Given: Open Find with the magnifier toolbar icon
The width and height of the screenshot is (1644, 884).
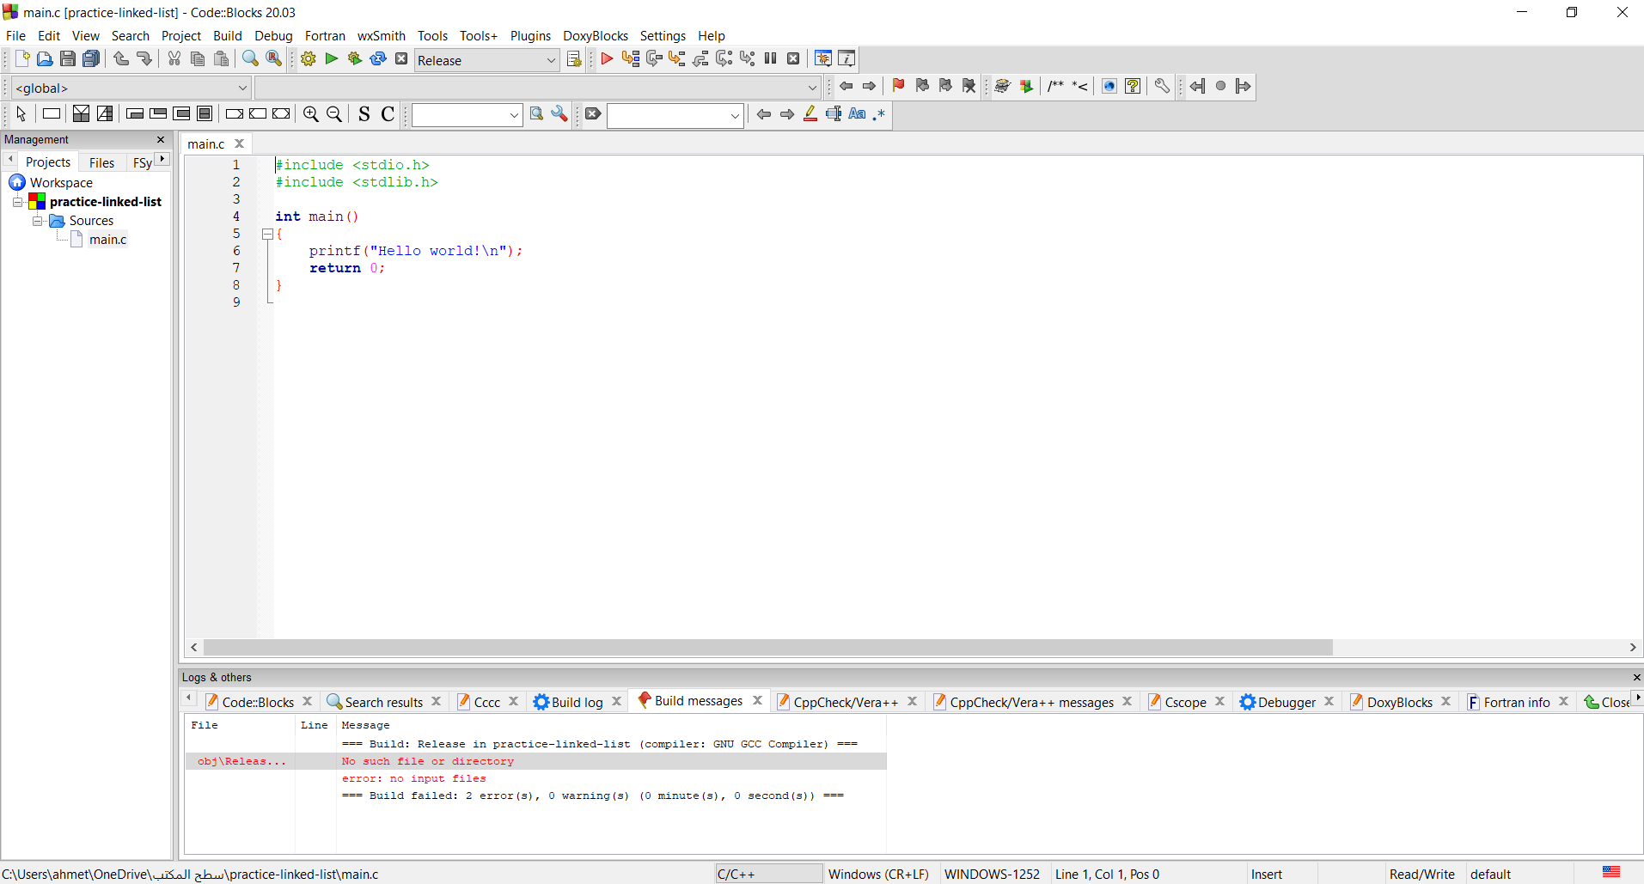Looking at the screenshot, I should (249, 58).
